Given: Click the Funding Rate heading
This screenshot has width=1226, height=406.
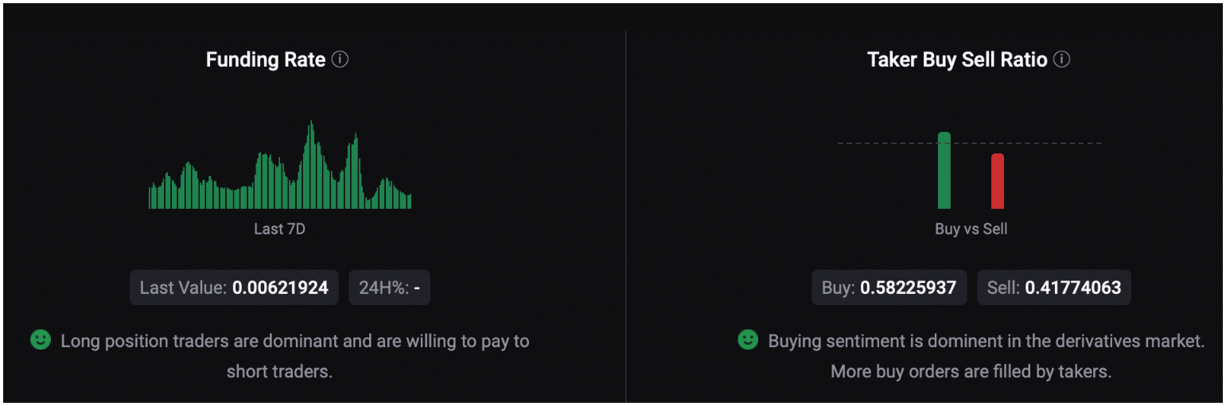Looking at the screenshot, I should tap(266, 60).
